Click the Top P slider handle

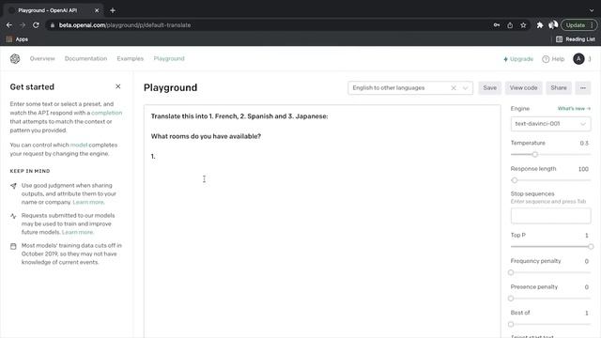[591, 246]
